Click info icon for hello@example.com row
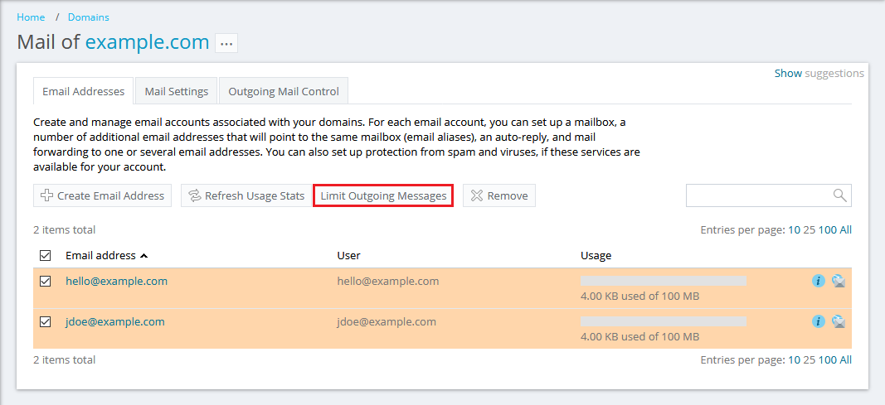The height and width of the screenshot is (405, 885). pos(818,281)
